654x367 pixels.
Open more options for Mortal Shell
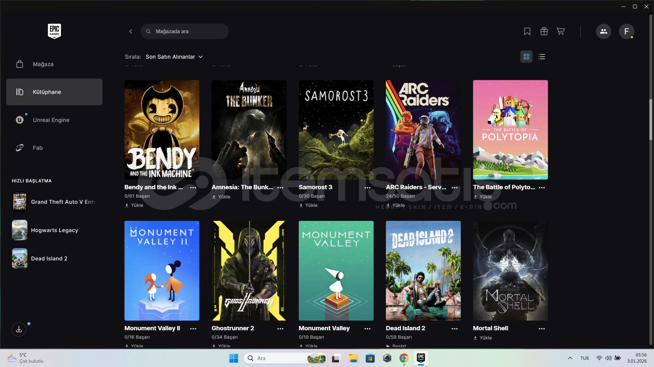coord(542,329)
